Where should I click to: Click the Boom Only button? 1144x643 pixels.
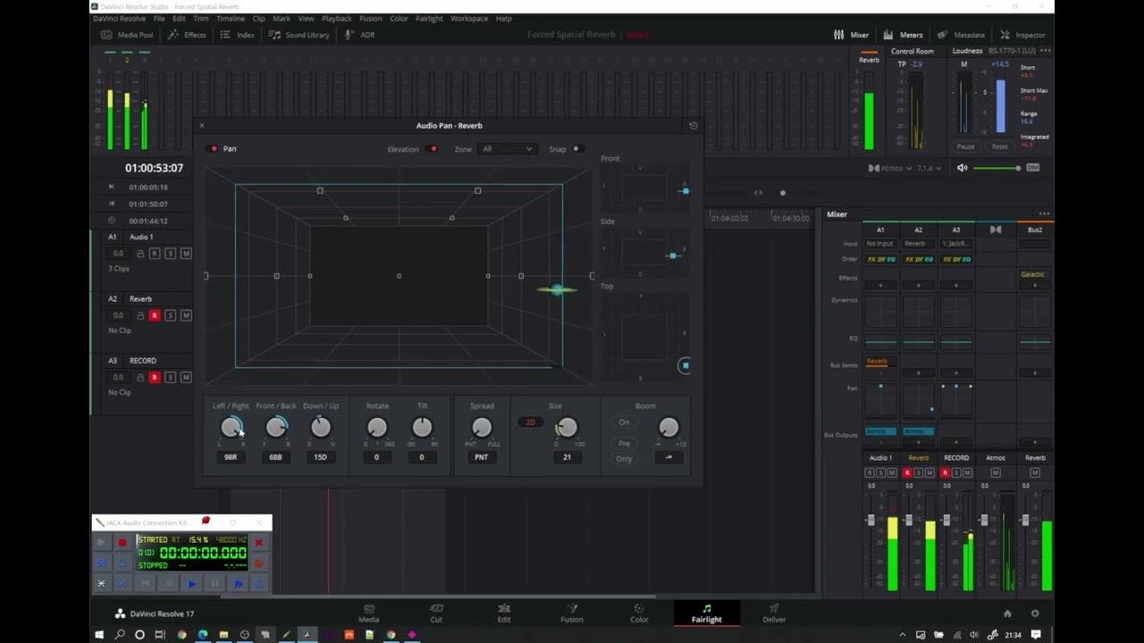coord(624,459)
